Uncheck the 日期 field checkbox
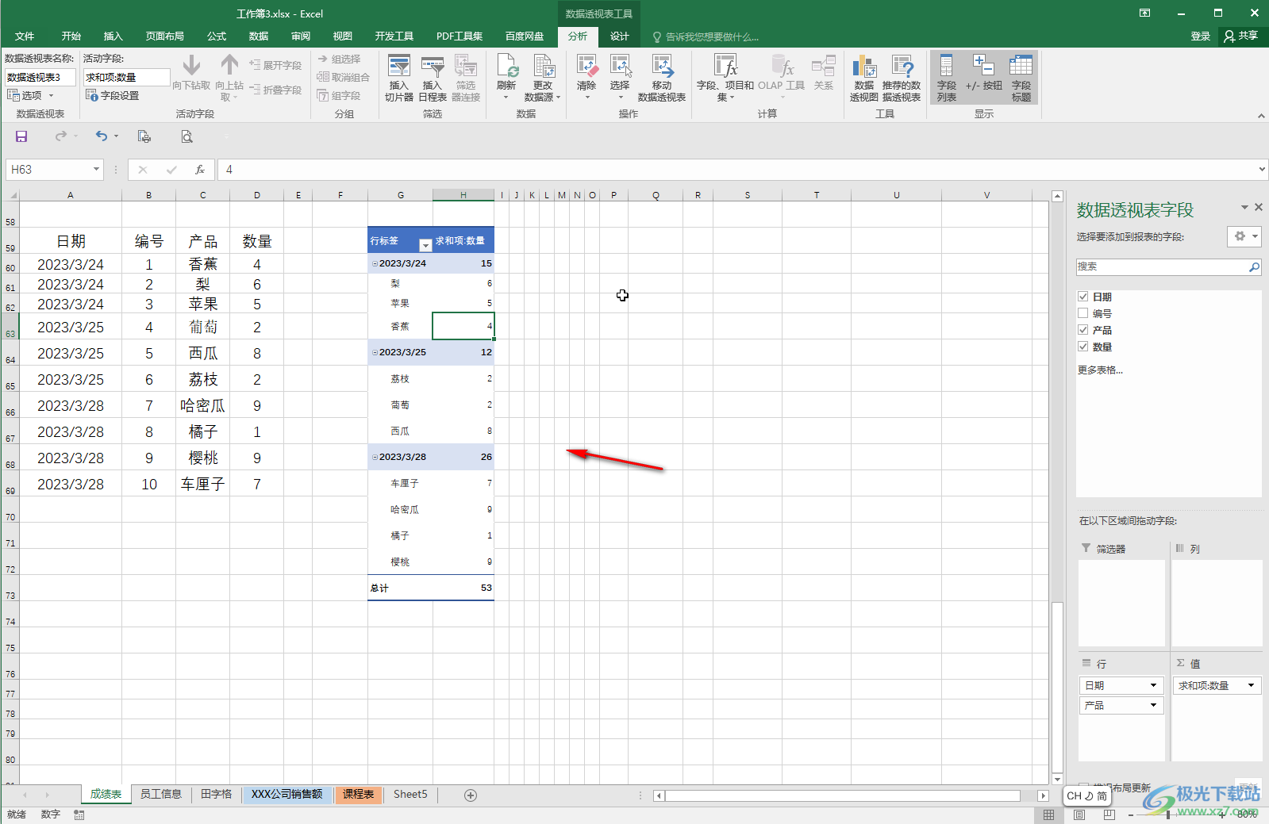 coord(1082,297)
